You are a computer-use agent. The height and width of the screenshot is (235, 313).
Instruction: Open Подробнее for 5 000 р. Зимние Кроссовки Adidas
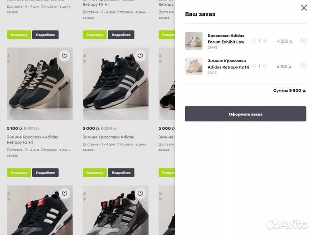tap(121, 173)
